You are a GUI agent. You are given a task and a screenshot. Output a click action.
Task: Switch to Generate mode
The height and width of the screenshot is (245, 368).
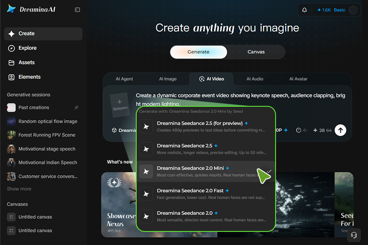click(198, 52)
